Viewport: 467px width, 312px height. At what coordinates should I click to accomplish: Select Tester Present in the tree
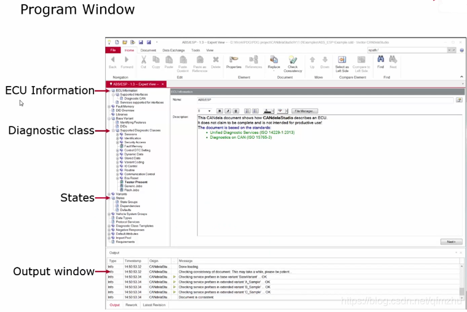[x=136, y=182]
